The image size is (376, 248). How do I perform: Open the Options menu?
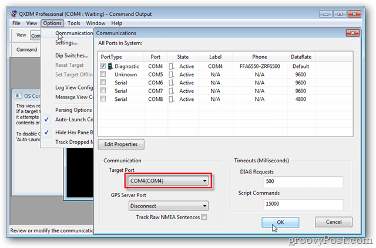52,23
